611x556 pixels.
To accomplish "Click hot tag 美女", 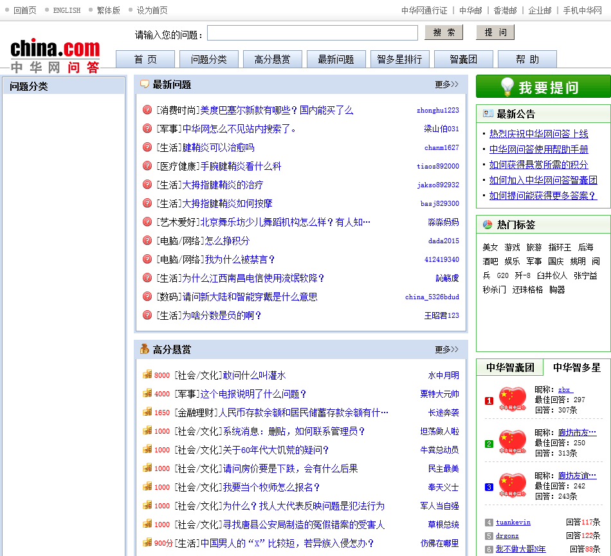I will coord(490,247).
